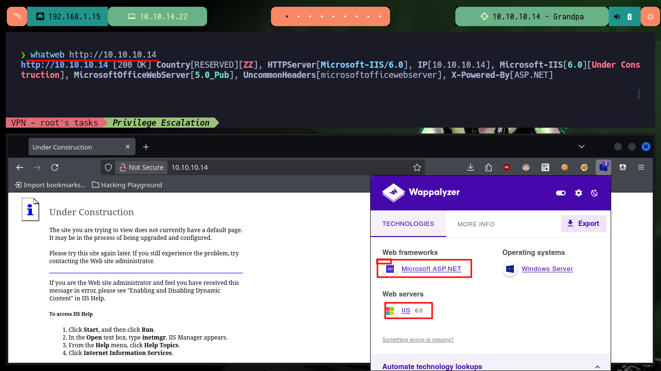
Task: Click the power button in top bar
Action: pyautogui.click(x=650, y=16)
